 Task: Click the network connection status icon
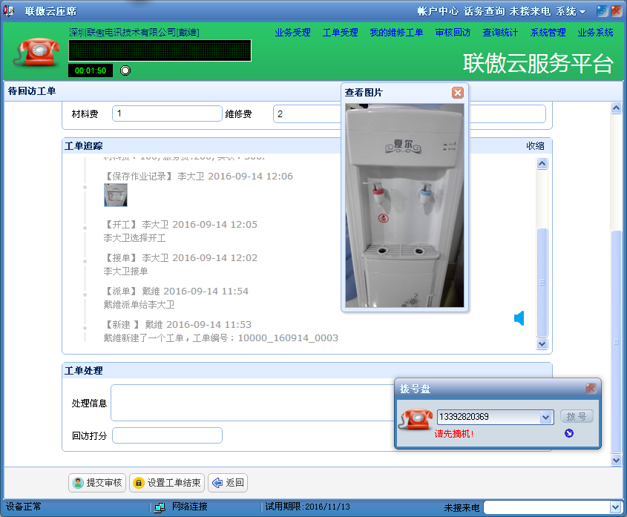pyautogui.click(x=160, y=507)
